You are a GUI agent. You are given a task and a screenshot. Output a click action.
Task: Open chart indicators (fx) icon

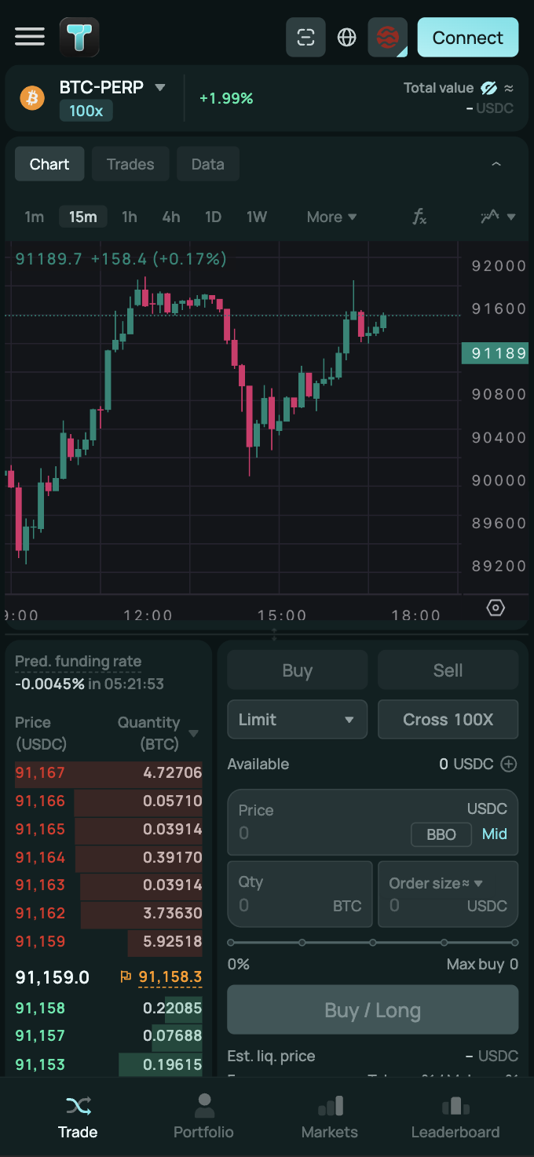tap(420, 217)
